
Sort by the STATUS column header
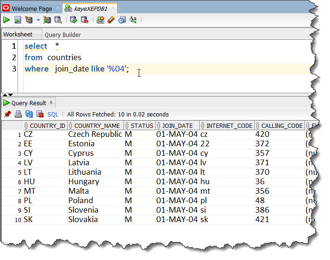[x=139, y=126]
